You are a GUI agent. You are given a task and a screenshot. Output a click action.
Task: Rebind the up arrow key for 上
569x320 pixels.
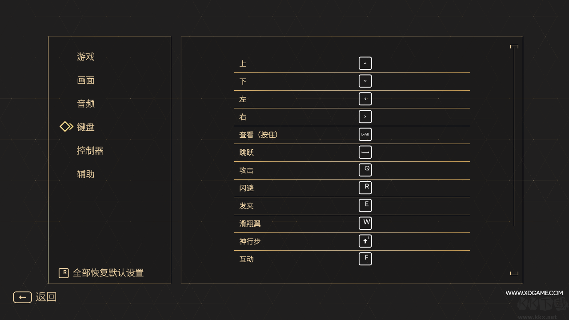365,63
